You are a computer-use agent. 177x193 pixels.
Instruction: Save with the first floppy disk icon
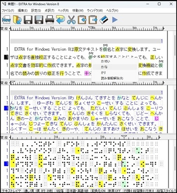tap(28, 20)
